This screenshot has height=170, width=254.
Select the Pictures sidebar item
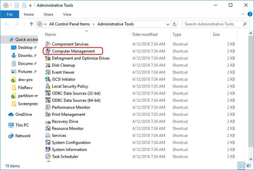pos(24,71)
